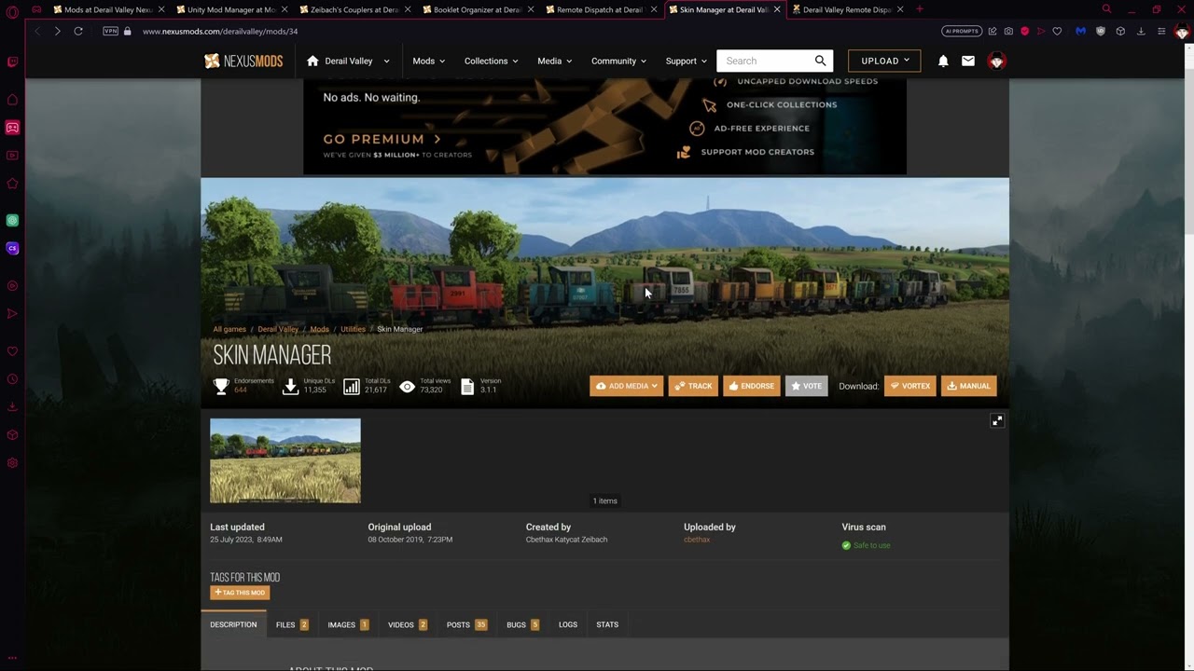Open Easy Setup sliders icon
This screenshot has height=671, width=1194.
pyautogui.click(x=1161, y=31)
